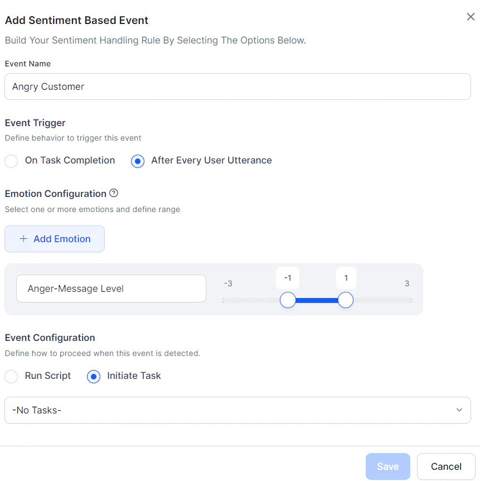Click the Anger-Message Level field

(x=110, y=288)
